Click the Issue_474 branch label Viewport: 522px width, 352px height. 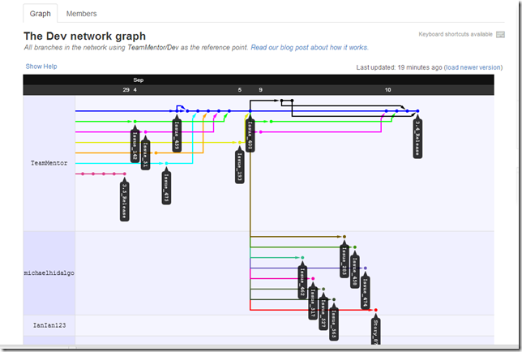click(366, 293)
